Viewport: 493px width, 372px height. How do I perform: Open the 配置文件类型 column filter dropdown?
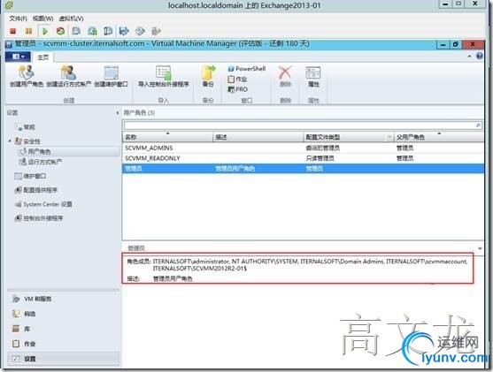[389, 137]
